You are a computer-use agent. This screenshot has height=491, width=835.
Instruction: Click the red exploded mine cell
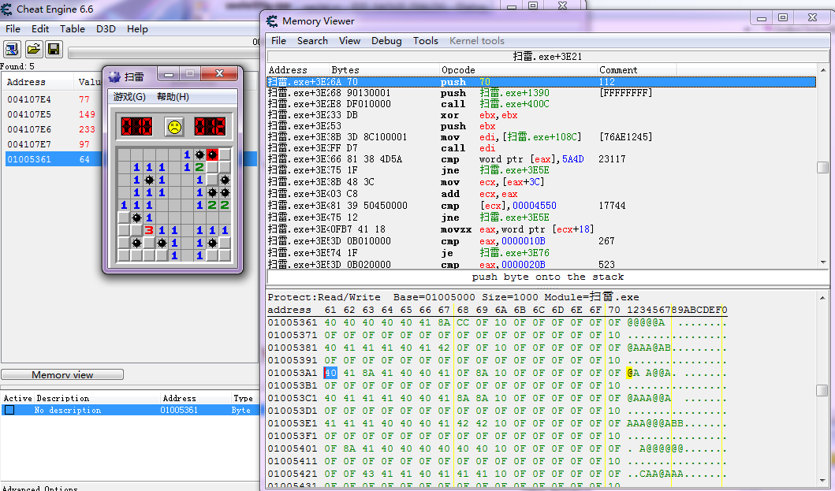click(x=212, y=154)
